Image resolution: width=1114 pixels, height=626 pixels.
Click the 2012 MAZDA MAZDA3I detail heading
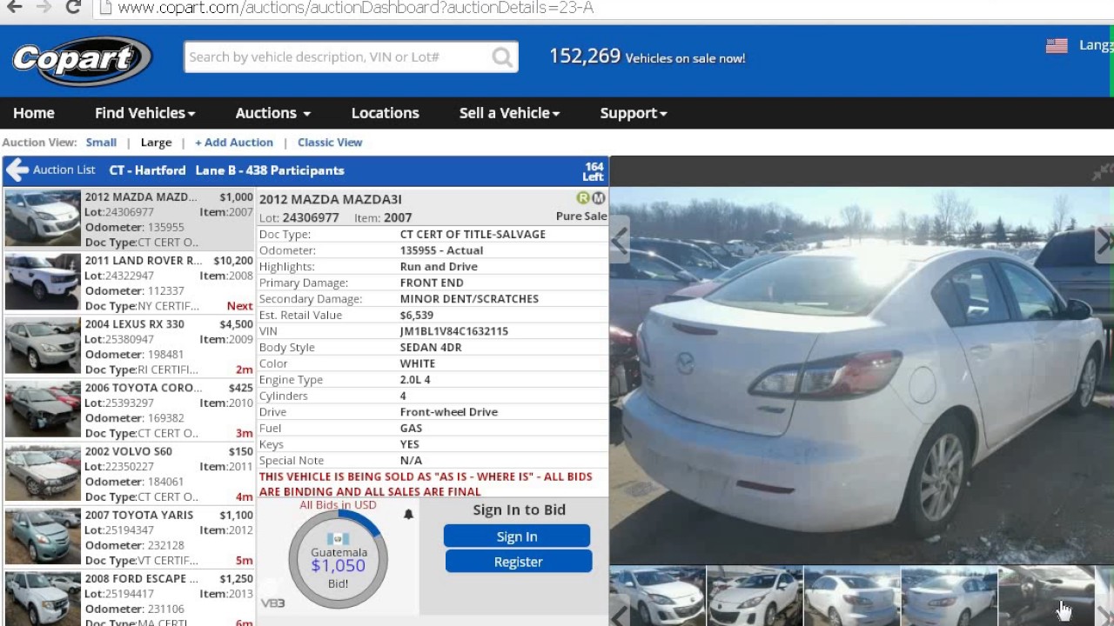tap(331, 199)
